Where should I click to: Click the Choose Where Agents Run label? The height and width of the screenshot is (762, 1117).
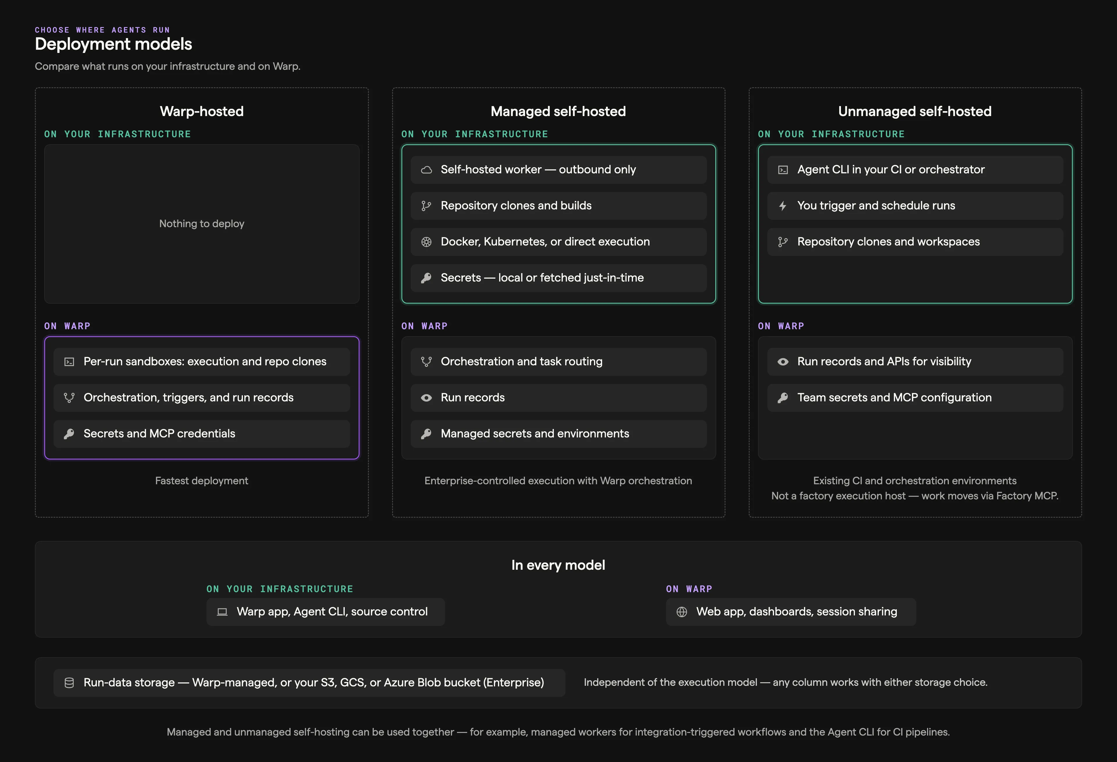102,30
